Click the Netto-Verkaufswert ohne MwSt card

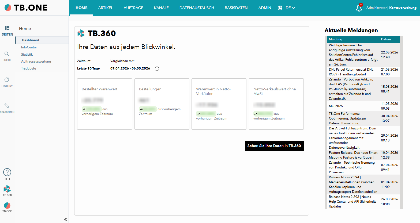[x=276, y=104]
